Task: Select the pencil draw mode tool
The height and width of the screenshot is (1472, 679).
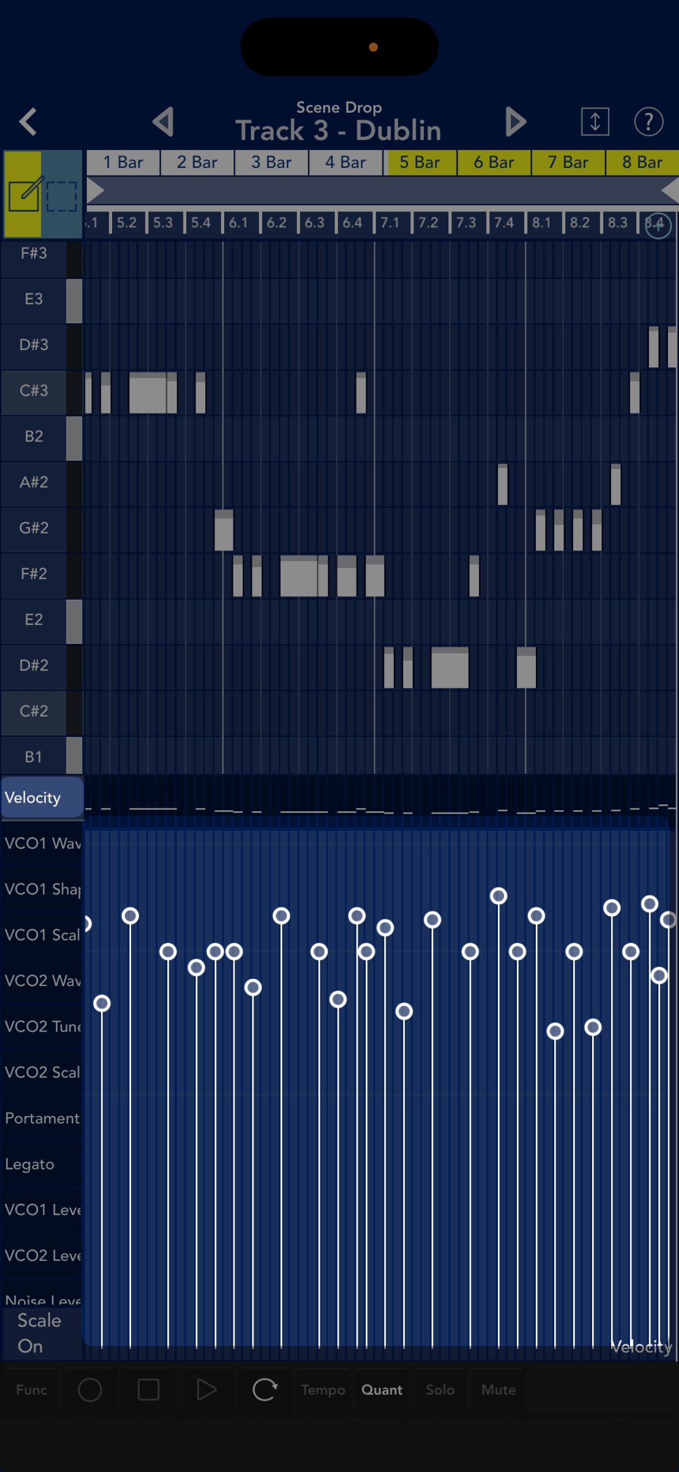Action: (x=24, y=194)
